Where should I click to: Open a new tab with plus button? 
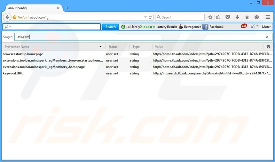(67, 8)
